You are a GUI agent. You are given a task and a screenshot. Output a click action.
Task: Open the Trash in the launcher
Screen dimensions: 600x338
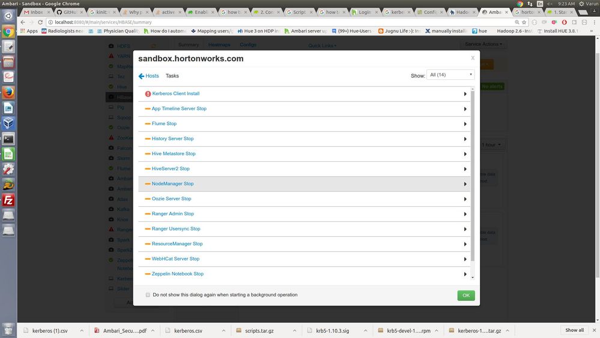tap(8, 329)
